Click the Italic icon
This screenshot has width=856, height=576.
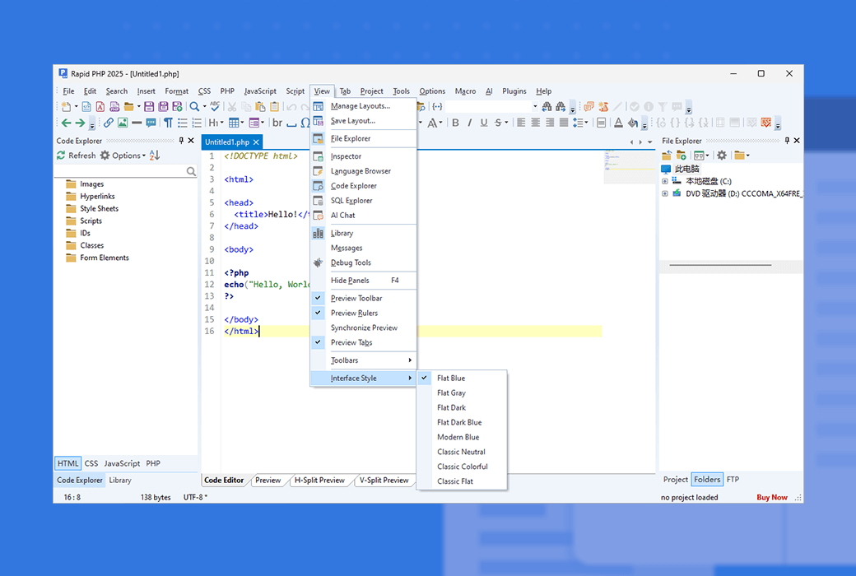[x=469, y=123]
